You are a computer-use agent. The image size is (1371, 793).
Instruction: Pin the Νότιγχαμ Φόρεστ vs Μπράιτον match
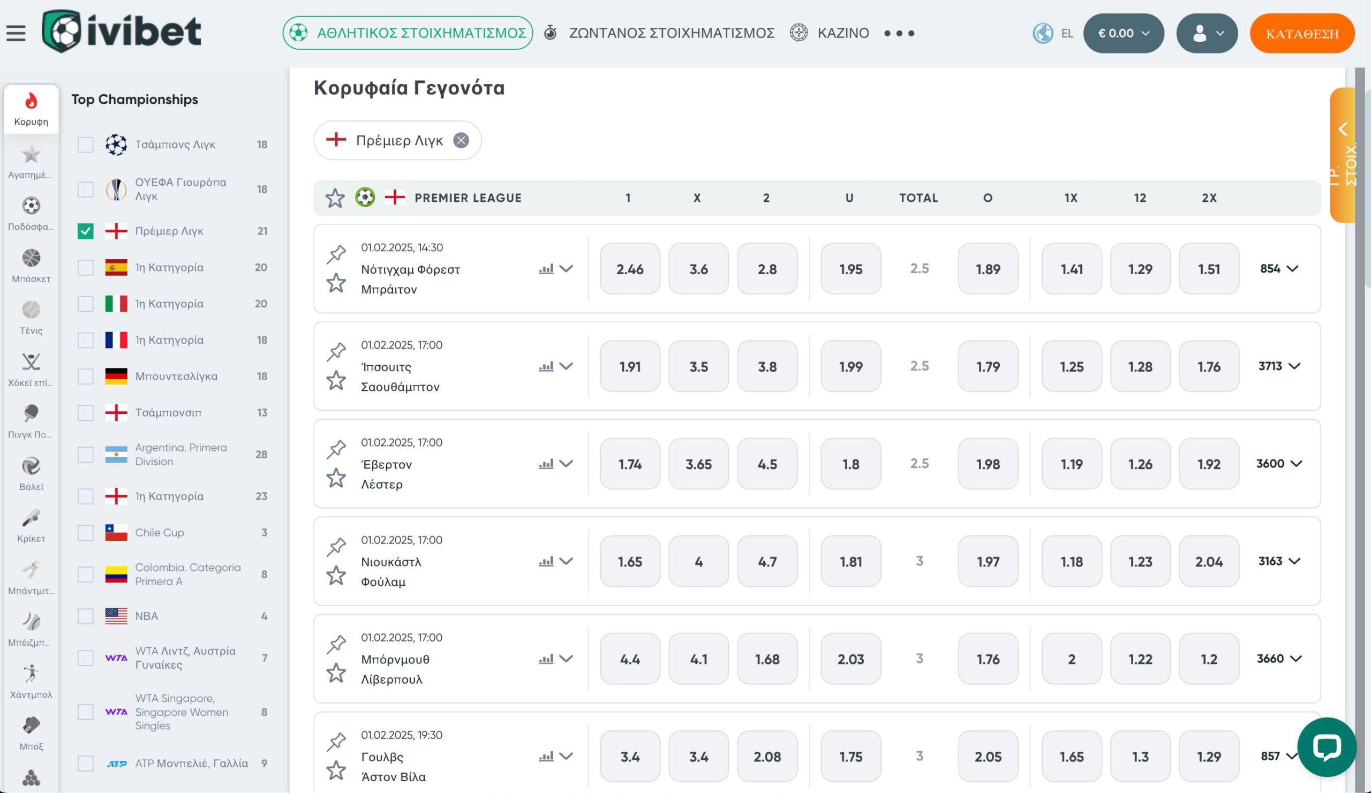point(336,253)
